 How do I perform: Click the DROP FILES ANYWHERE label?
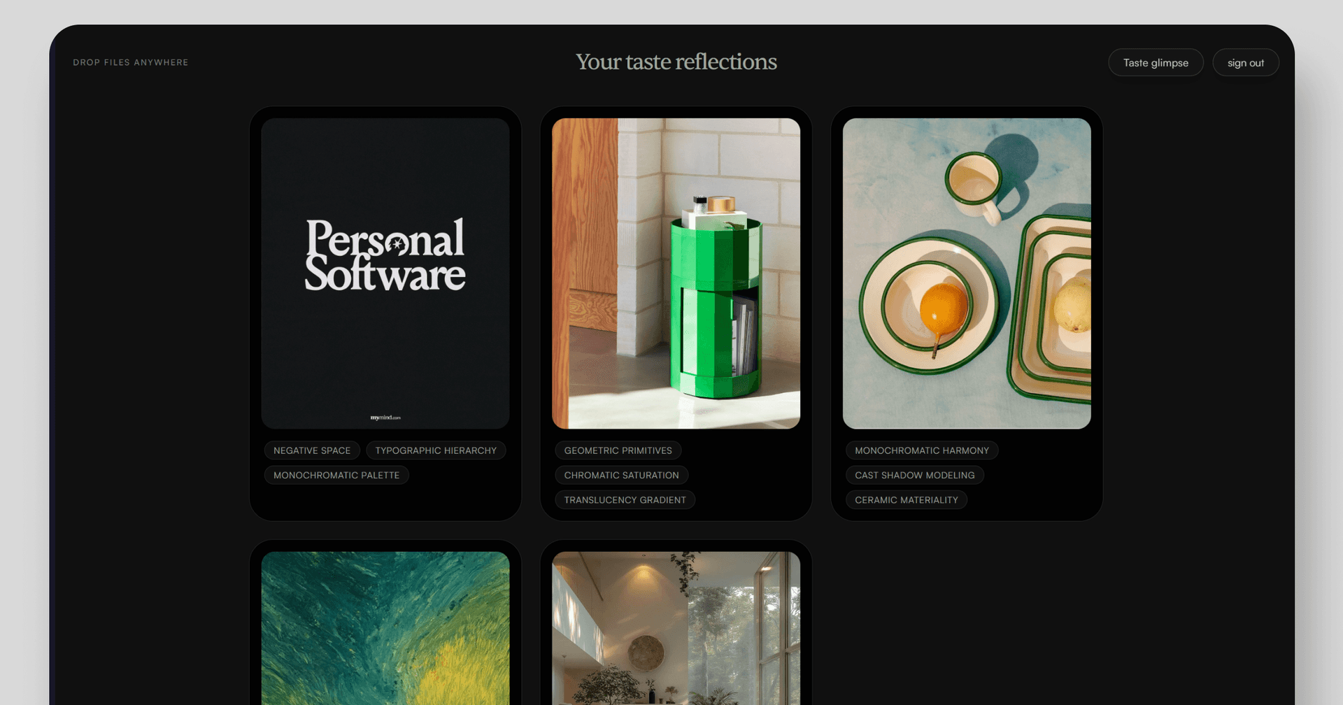point(131,62)
